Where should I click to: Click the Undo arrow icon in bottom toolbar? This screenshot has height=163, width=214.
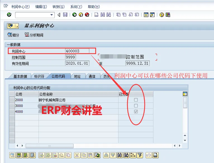149,155
